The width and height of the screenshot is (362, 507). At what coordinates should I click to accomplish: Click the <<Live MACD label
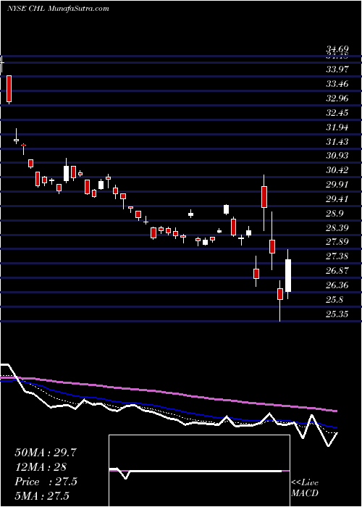305,487
